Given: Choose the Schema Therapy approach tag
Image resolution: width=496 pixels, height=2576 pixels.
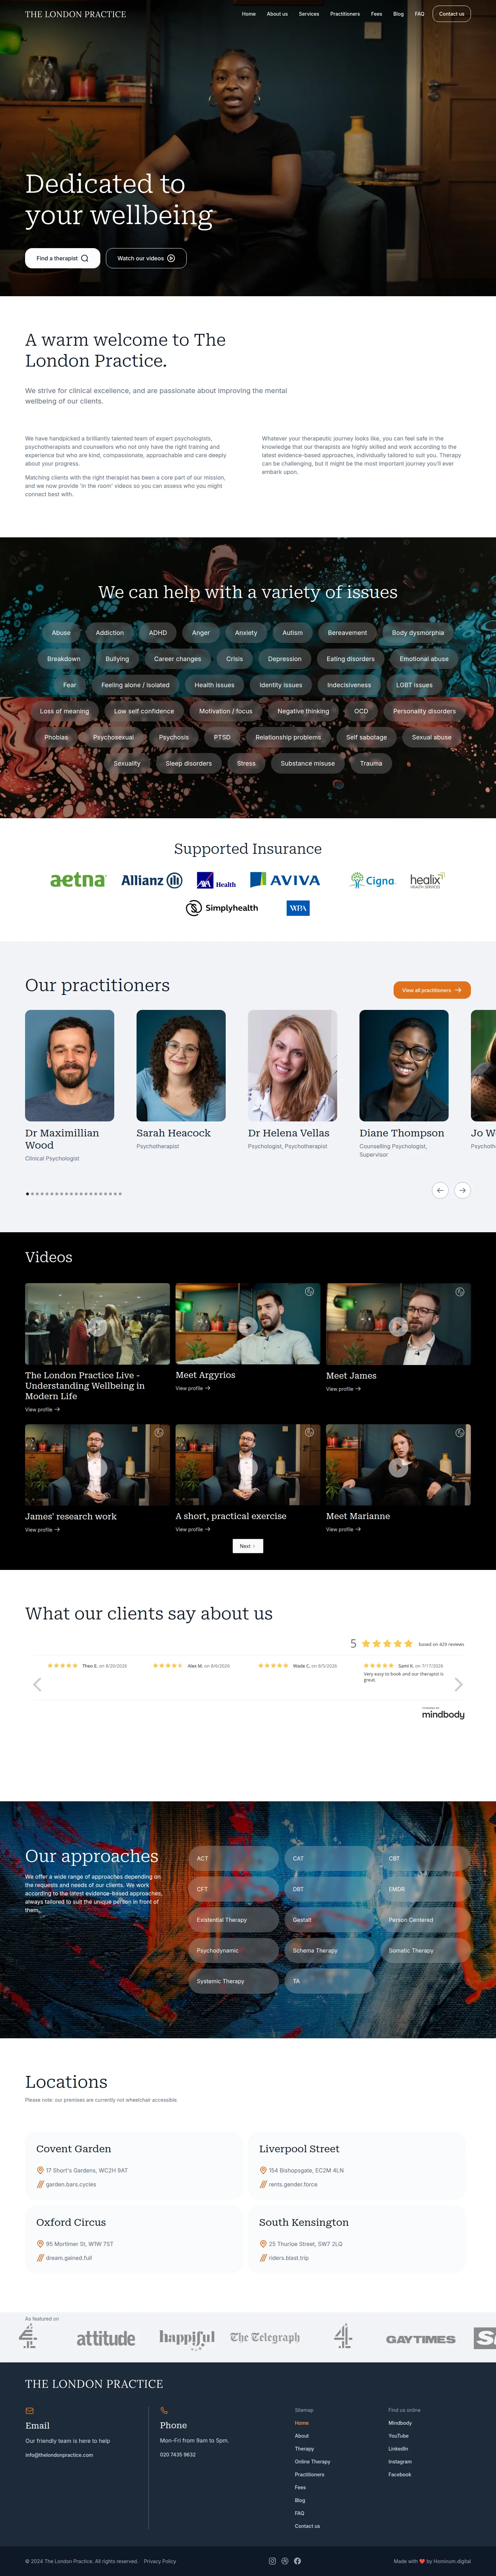Looking at the screenshot, I should point(329,1950).
